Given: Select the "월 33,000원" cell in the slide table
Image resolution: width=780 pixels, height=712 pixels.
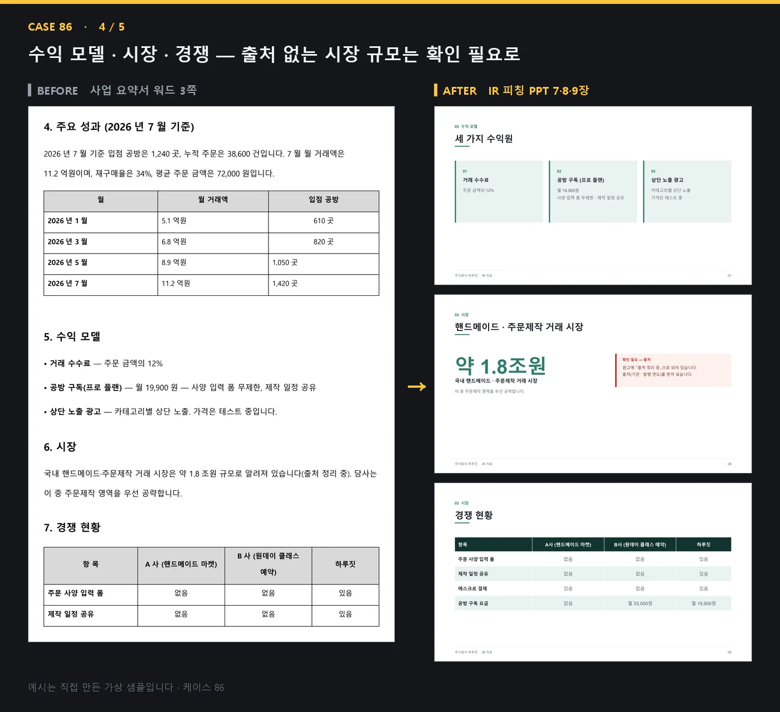Looking at the screenshot, I should (640, 603).
